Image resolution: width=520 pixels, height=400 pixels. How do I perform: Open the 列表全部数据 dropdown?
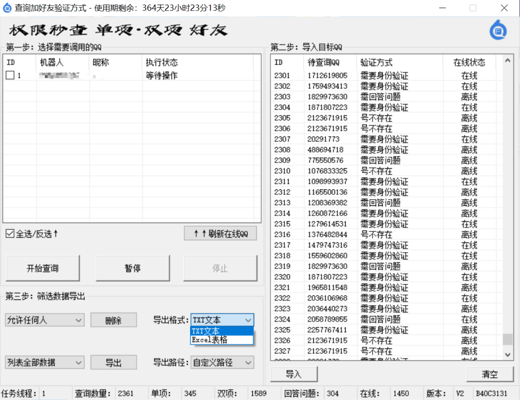click(45, 362)
